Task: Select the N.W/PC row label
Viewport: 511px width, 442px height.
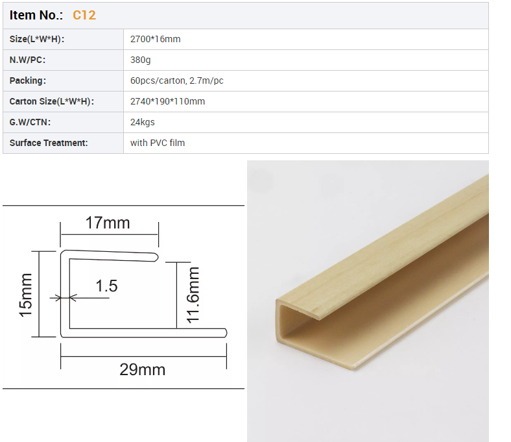Action: (27, 60)
